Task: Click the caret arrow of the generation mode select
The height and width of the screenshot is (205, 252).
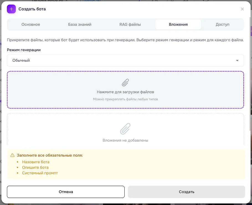Action: 237,61
